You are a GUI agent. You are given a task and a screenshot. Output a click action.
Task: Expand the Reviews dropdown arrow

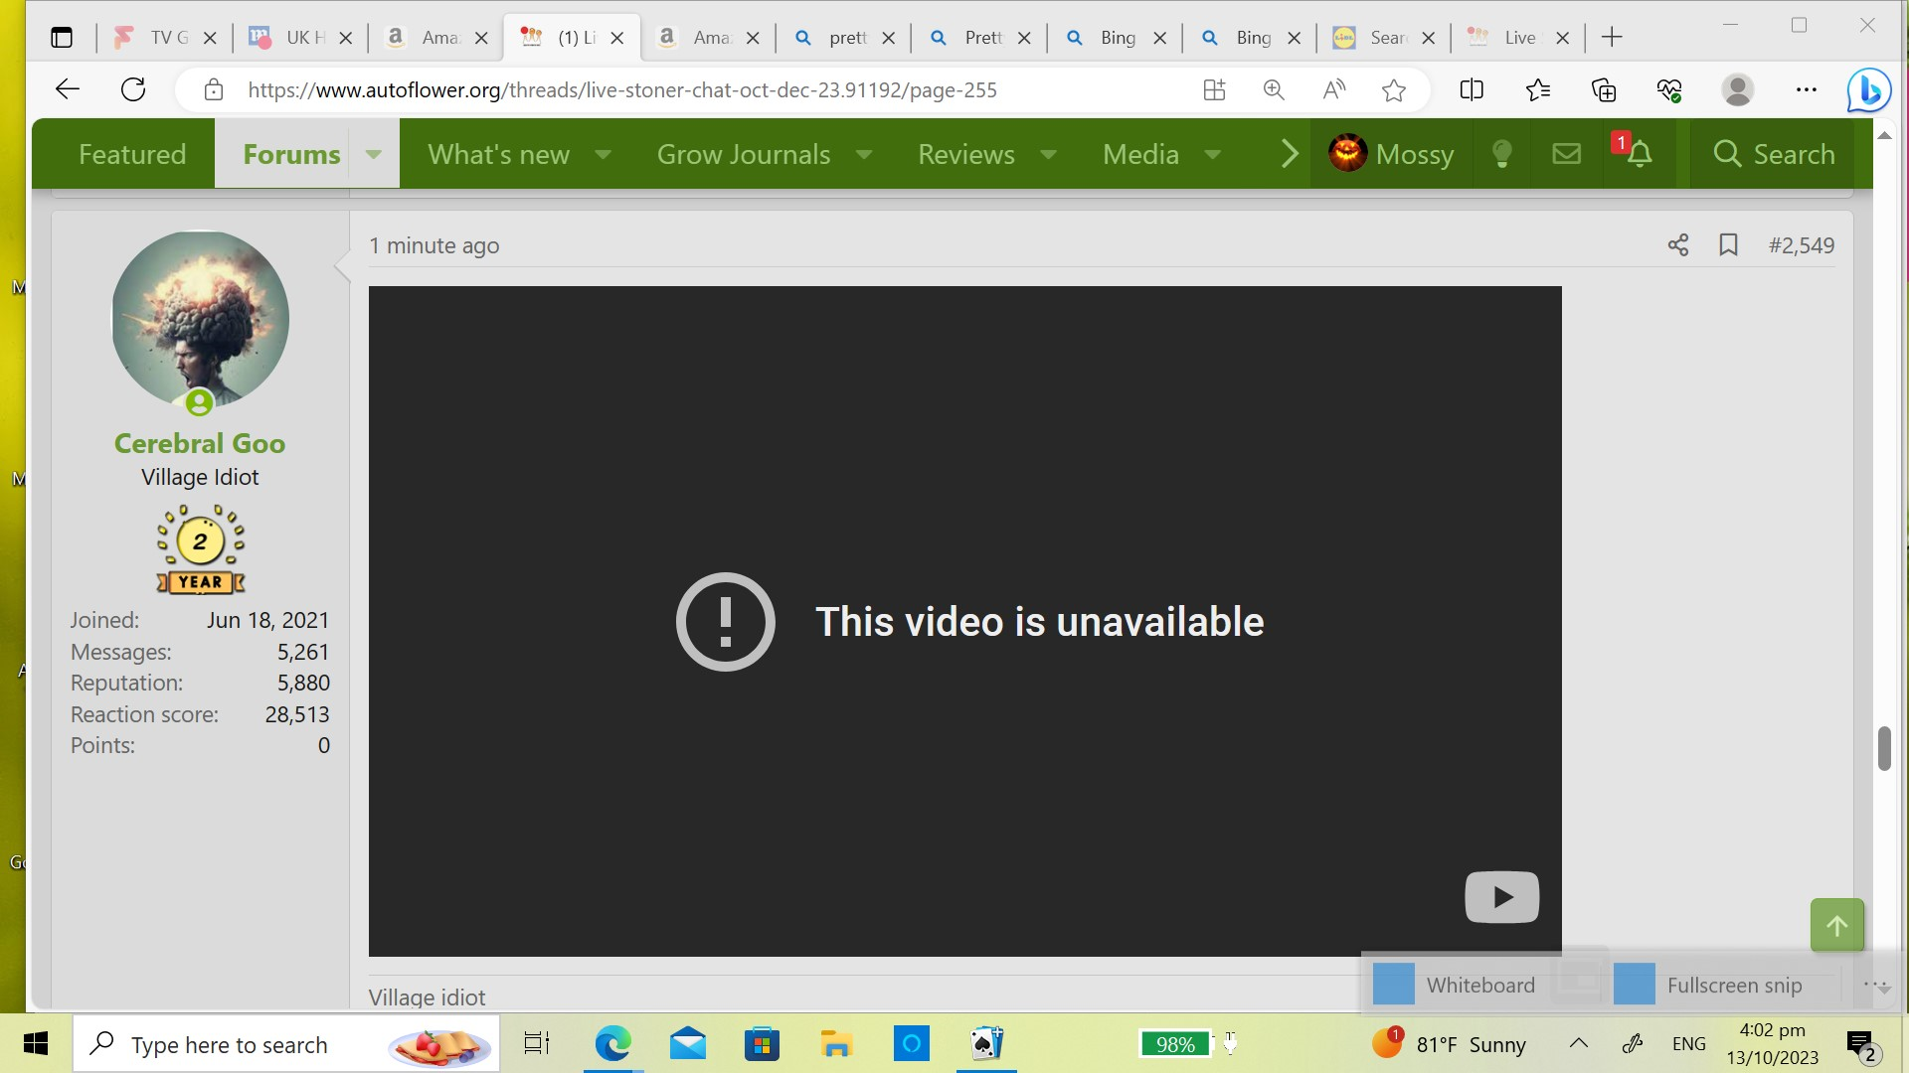click(1048, 154)
